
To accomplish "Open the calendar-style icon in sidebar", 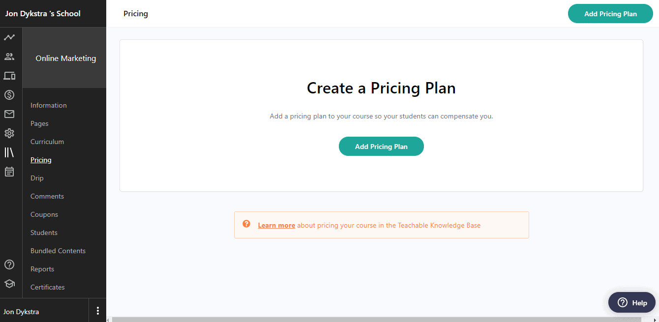I will tap(9, 172).
